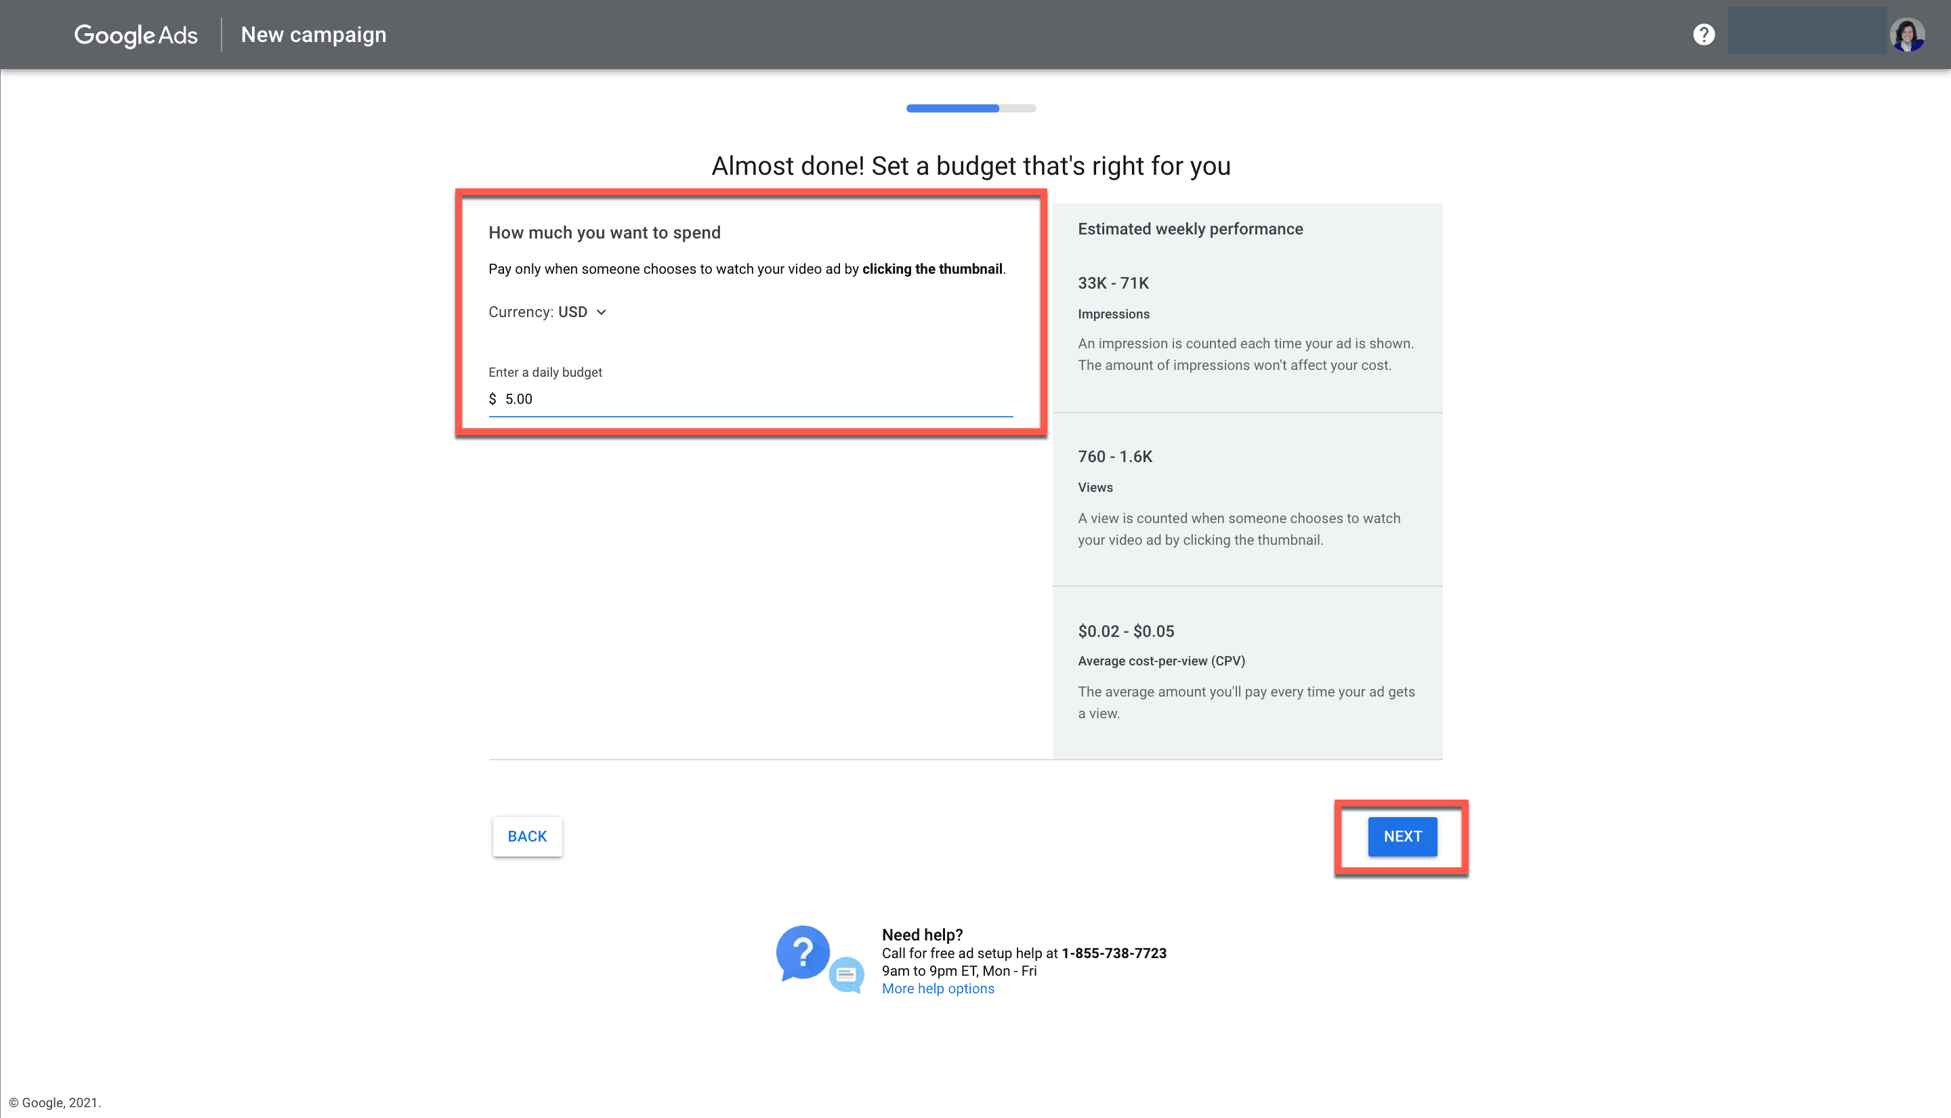Click the small chat message bubble icon
1951x1118 pixels.
click(847, 975)
